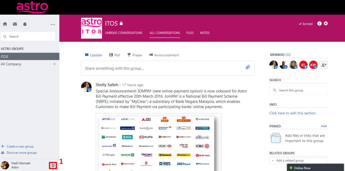Go to the Home feed icon
Image resolution: width=345 pixels, height=171 pixels.
pos(5,24)
